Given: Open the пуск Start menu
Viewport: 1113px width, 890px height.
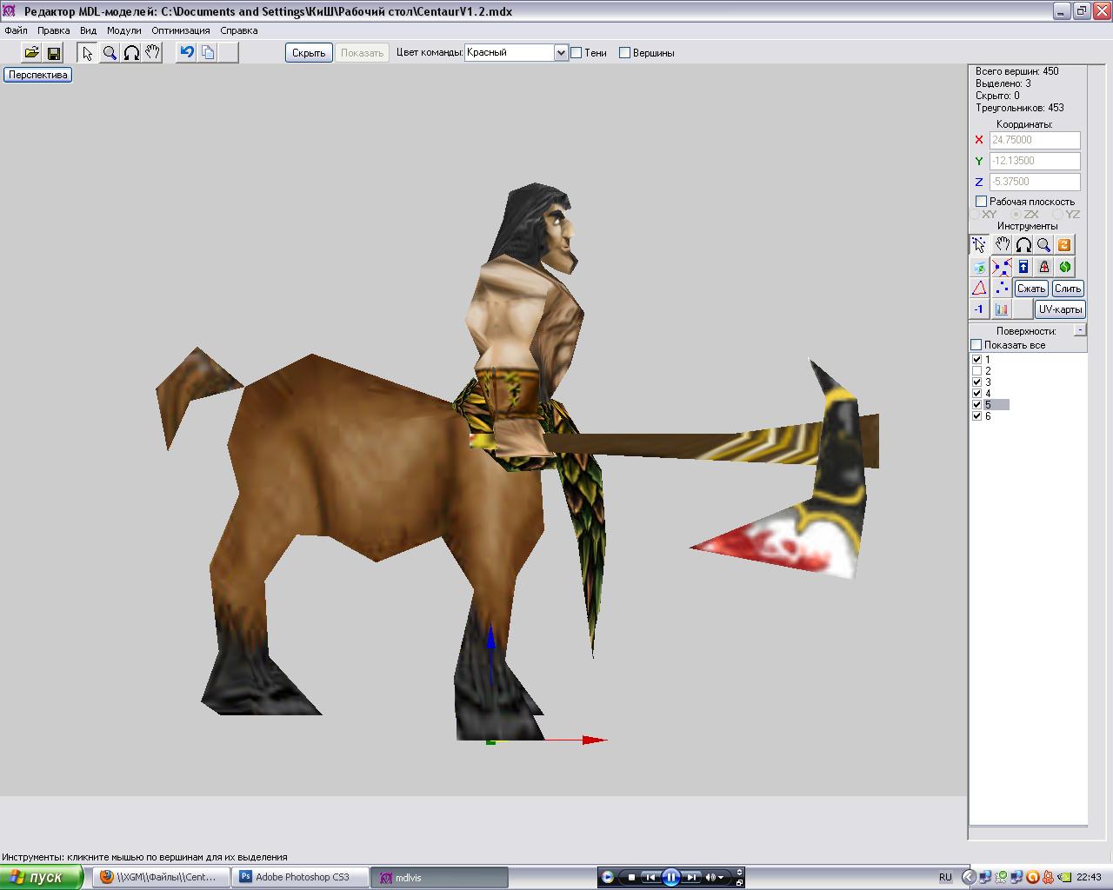Looking at the screenshot, I should pos(42,877).
